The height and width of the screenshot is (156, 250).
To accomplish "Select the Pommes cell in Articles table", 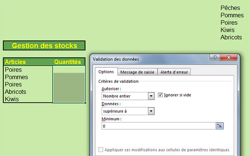I will coord(28,77).
